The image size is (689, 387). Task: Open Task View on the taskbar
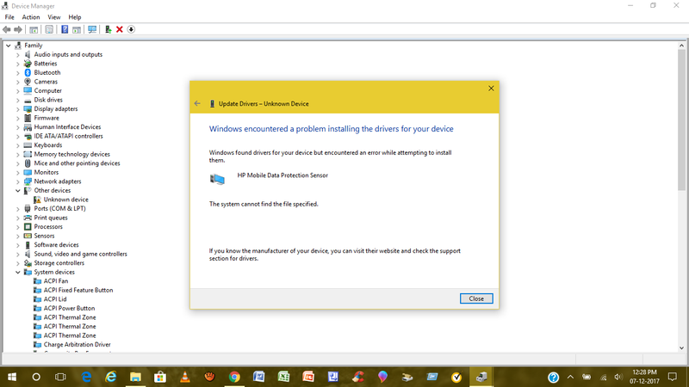60,377
